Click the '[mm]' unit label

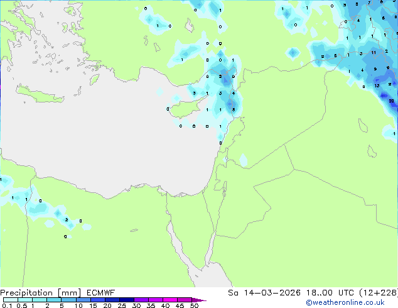69,293
